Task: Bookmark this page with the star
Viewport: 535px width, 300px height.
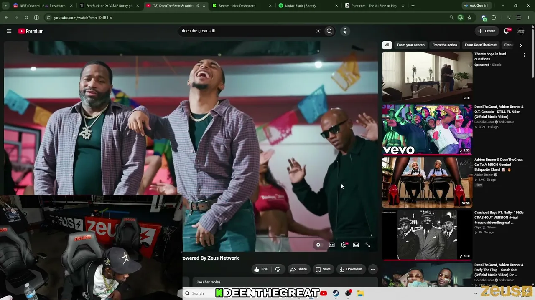Action: 469,17
